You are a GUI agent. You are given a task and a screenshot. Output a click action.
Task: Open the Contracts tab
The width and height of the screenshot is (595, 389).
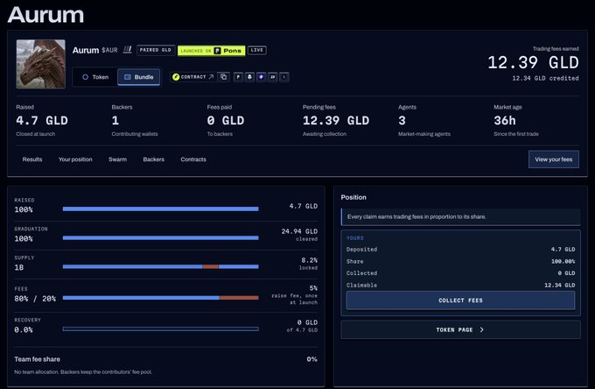click(193, 159)
